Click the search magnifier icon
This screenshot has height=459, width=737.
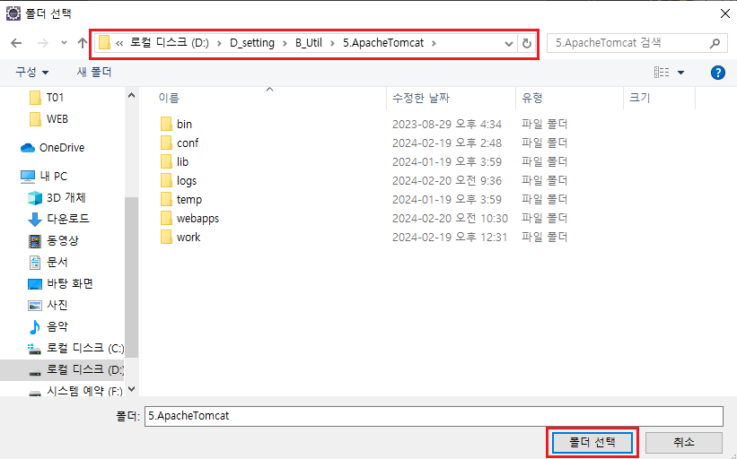pyautogui.click(x=715, y=43)
